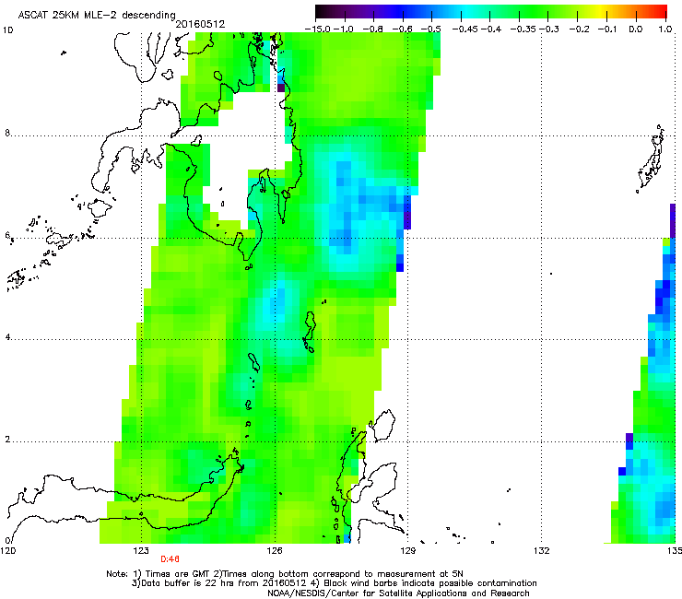The image size is (682, 599).
Task: Click the longitude 126 axis label
Action: click(x=275, y=551)
